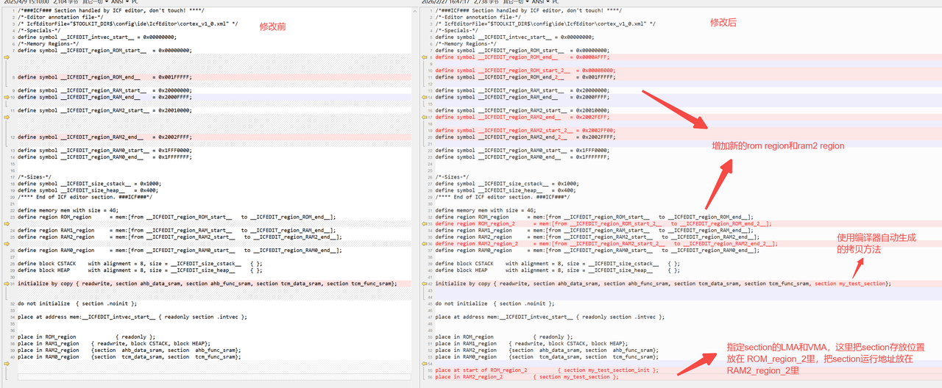Click the left pane arrow above ROM_end line 8
942x388 pixels.
pyautogui.click(x=6, y=57)
